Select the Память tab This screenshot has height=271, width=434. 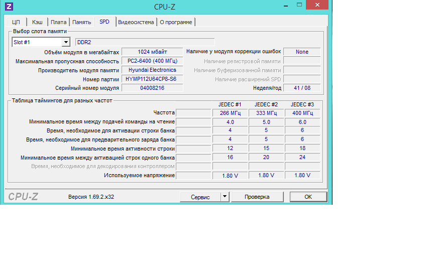[x=81, y=22]
